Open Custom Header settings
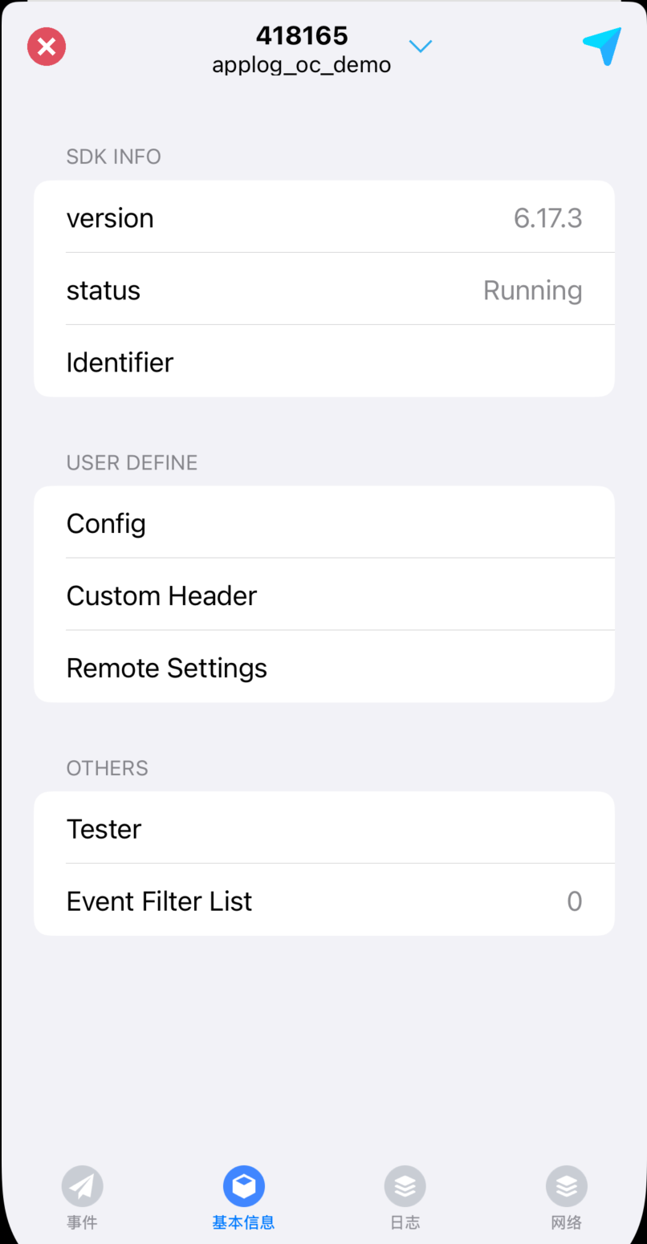 pos(324,595)
